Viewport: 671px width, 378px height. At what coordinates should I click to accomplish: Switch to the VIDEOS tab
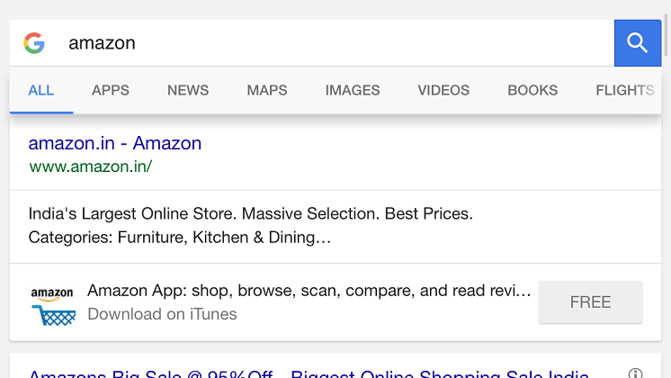pyautogui.click(x=443, y=90)
